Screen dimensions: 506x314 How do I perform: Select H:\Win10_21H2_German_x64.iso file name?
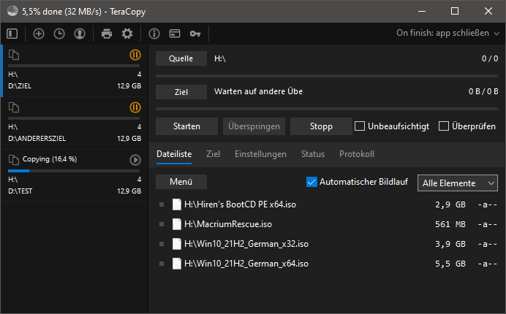tap(246, 264)
